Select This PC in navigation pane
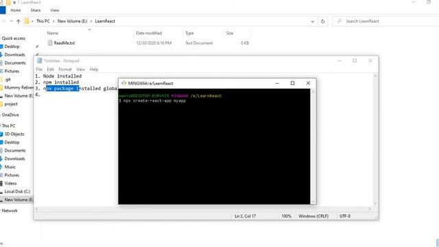The image size is (439, 247). [x=9, y=126]
